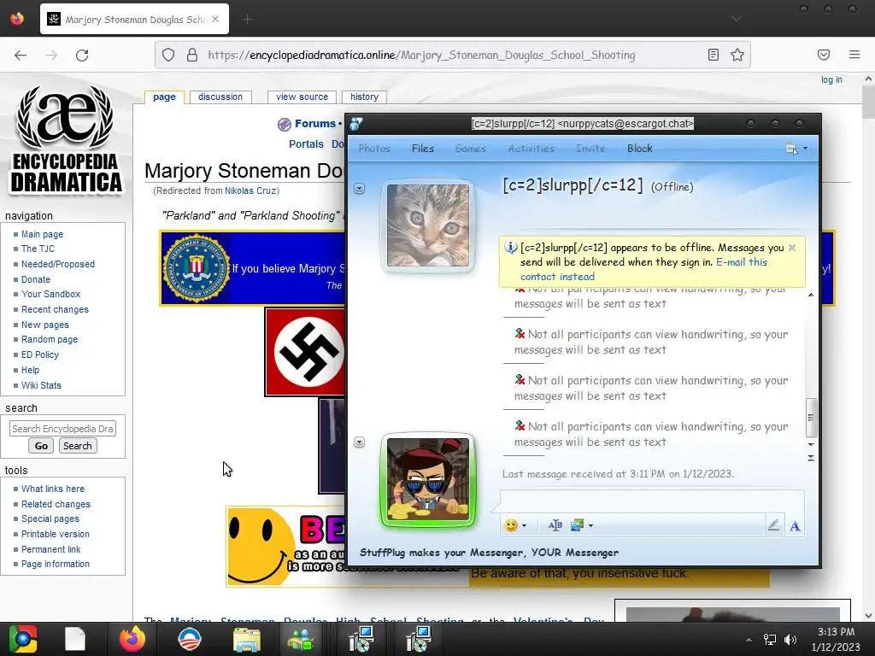Go back to previous page
Screen dimensions: 875x656
[x=21, y=55]
